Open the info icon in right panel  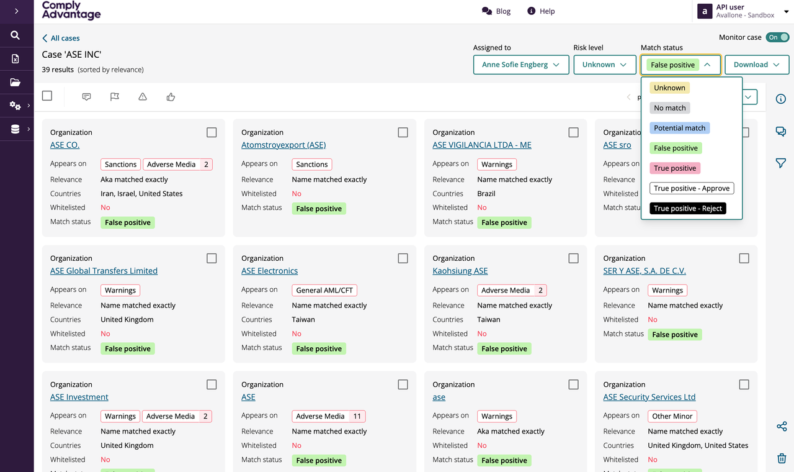pyautogui.click(x=781, y=99)
